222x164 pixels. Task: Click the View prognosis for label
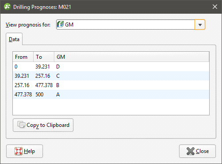click(28, 25)
